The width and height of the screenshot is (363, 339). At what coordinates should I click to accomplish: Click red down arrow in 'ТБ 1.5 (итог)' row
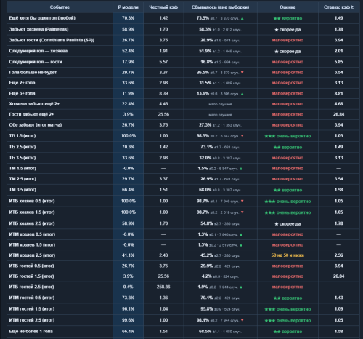point(242,136)
